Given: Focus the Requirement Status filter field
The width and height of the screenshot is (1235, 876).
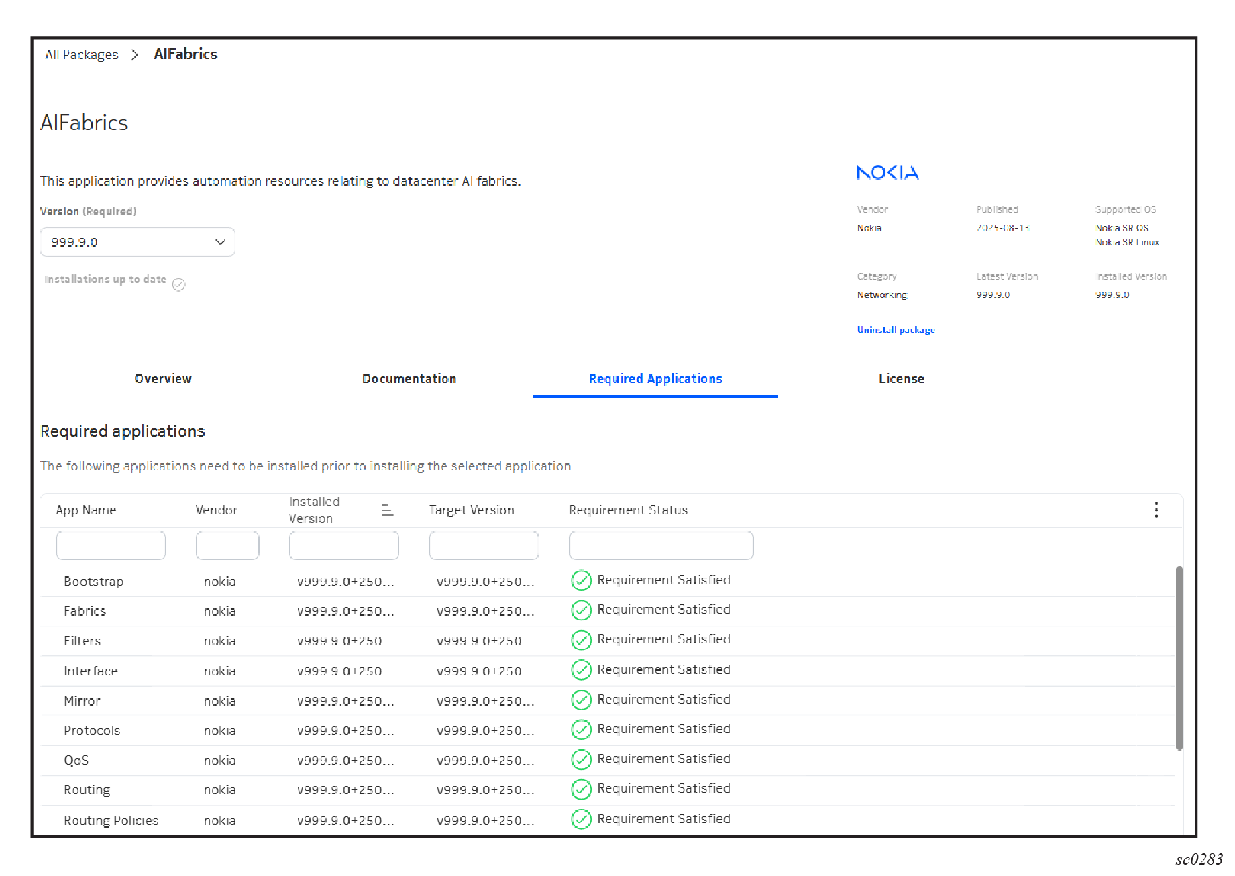Looking at the screenshot, I should [x=661, y=545].
